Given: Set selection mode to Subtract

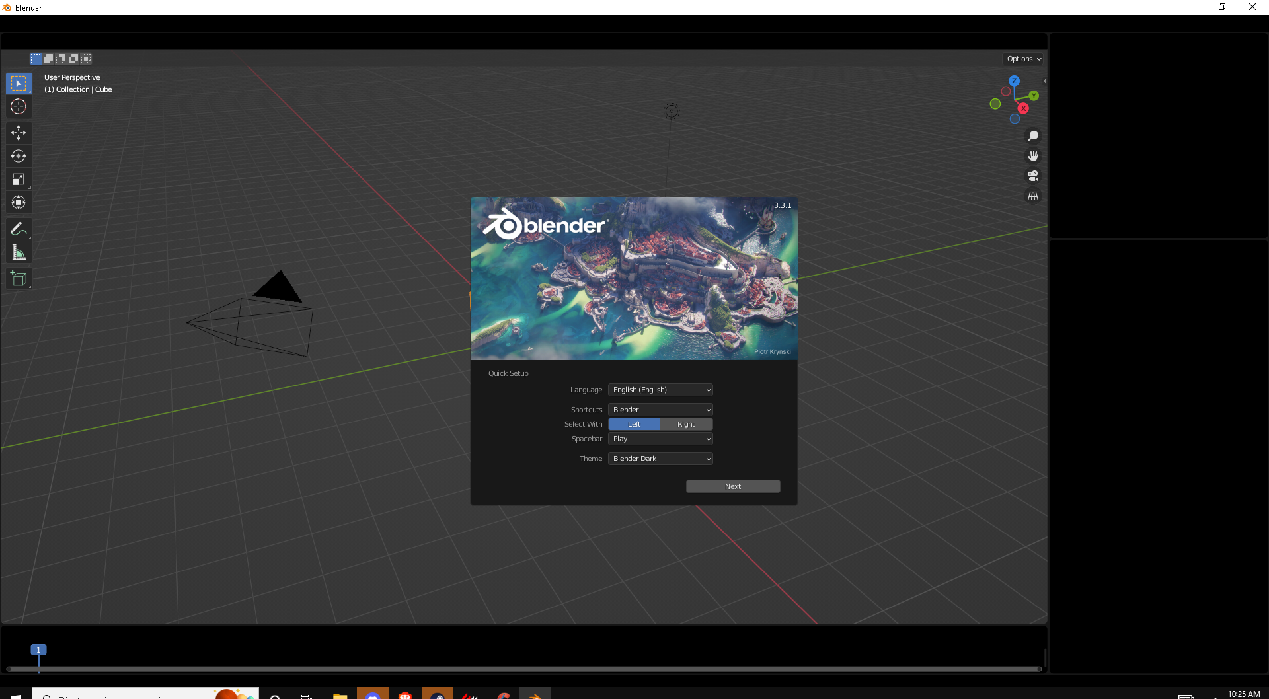Looking at the screenshot, I should click(61, 59).
